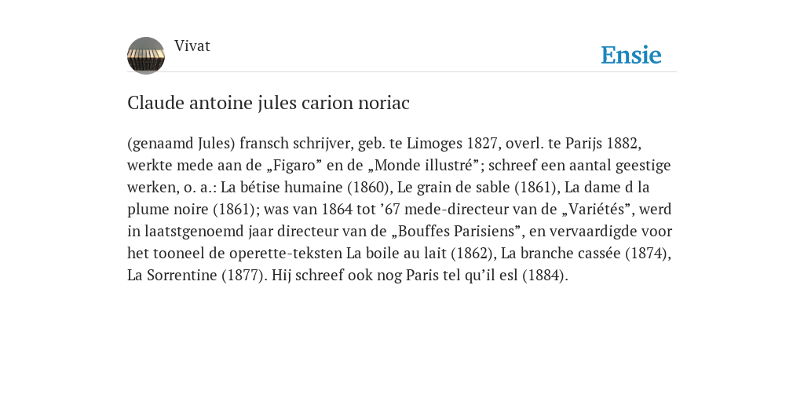Screen dimensions: 804x402
Task: Click the title La Sorrentine
Action: coord(172,276)
